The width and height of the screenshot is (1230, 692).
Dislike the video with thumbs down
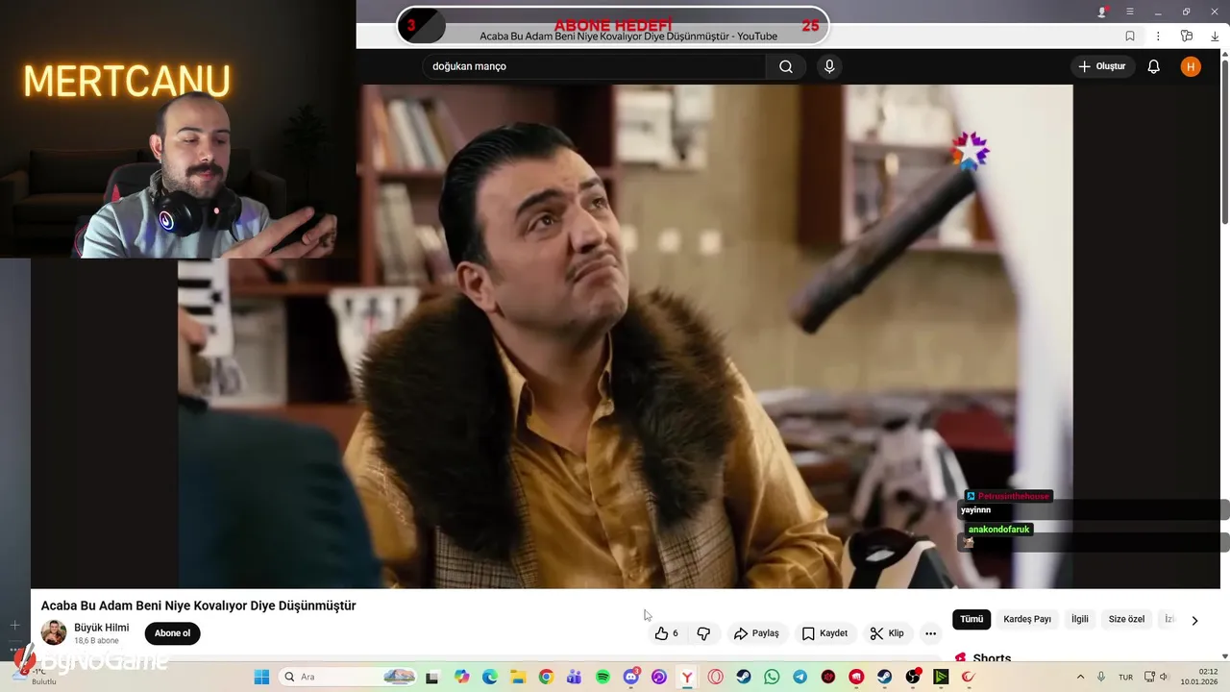click(703, 633)
